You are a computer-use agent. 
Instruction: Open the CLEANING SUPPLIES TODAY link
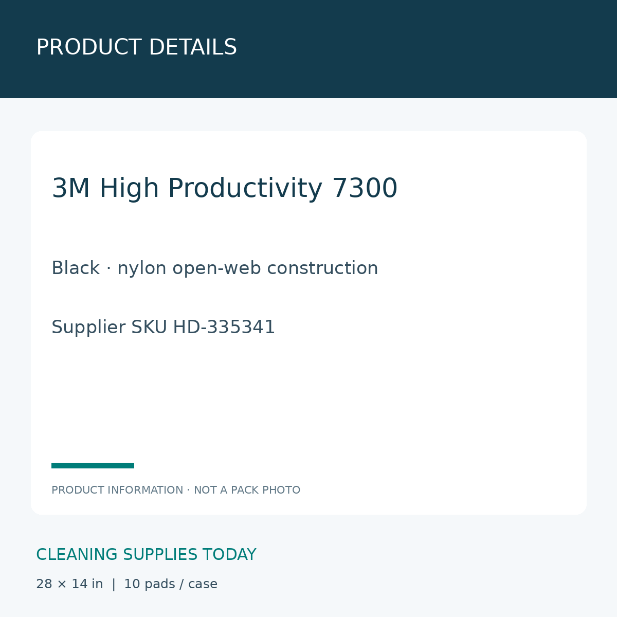pos(146,555)
